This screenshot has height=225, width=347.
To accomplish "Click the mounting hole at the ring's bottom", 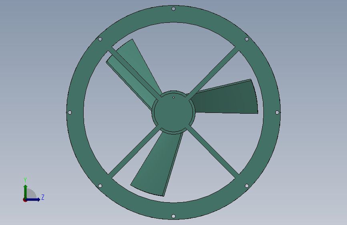I will pyautogui.click(x=174, y=216).
